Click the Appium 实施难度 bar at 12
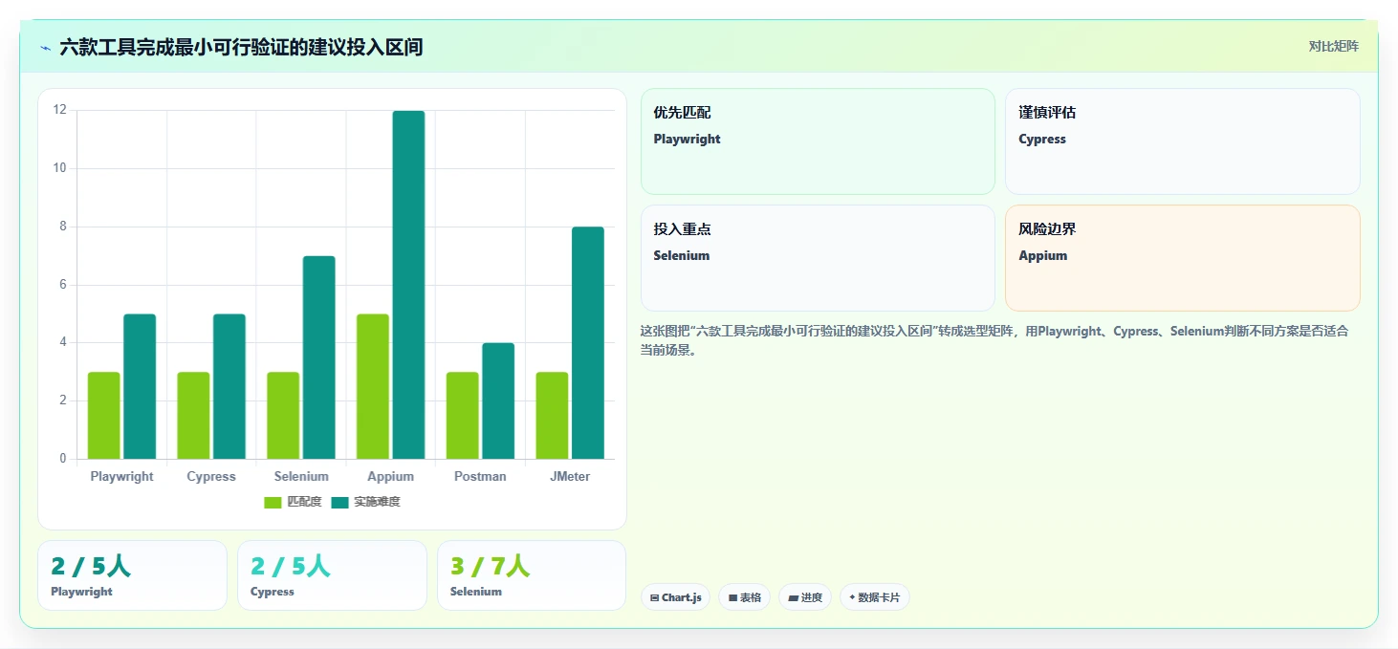1398x649 pixels. coord(408,285)
